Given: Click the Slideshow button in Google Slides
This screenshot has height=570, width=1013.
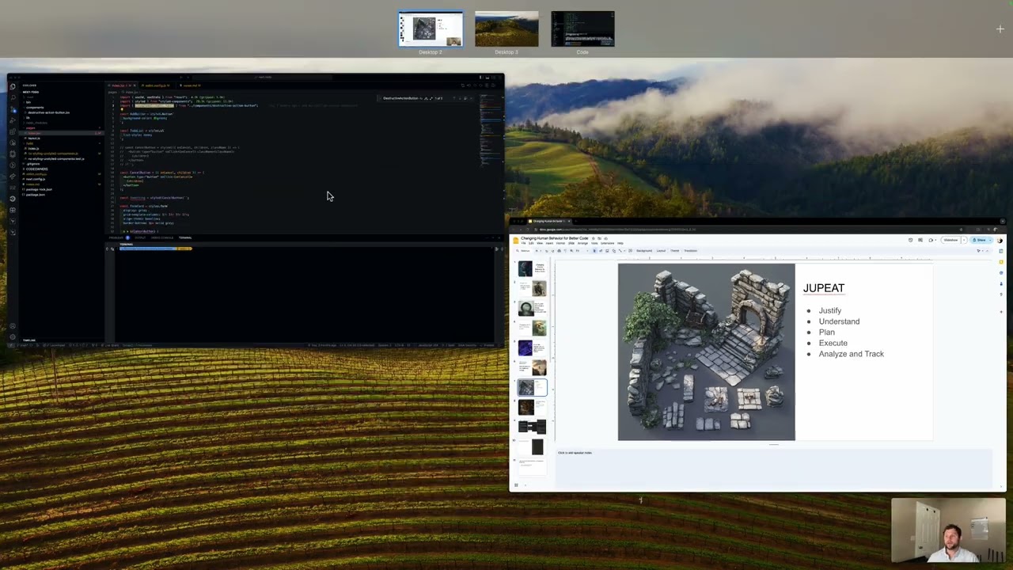Looking at the screenshot, I should (x=950, y=240).
